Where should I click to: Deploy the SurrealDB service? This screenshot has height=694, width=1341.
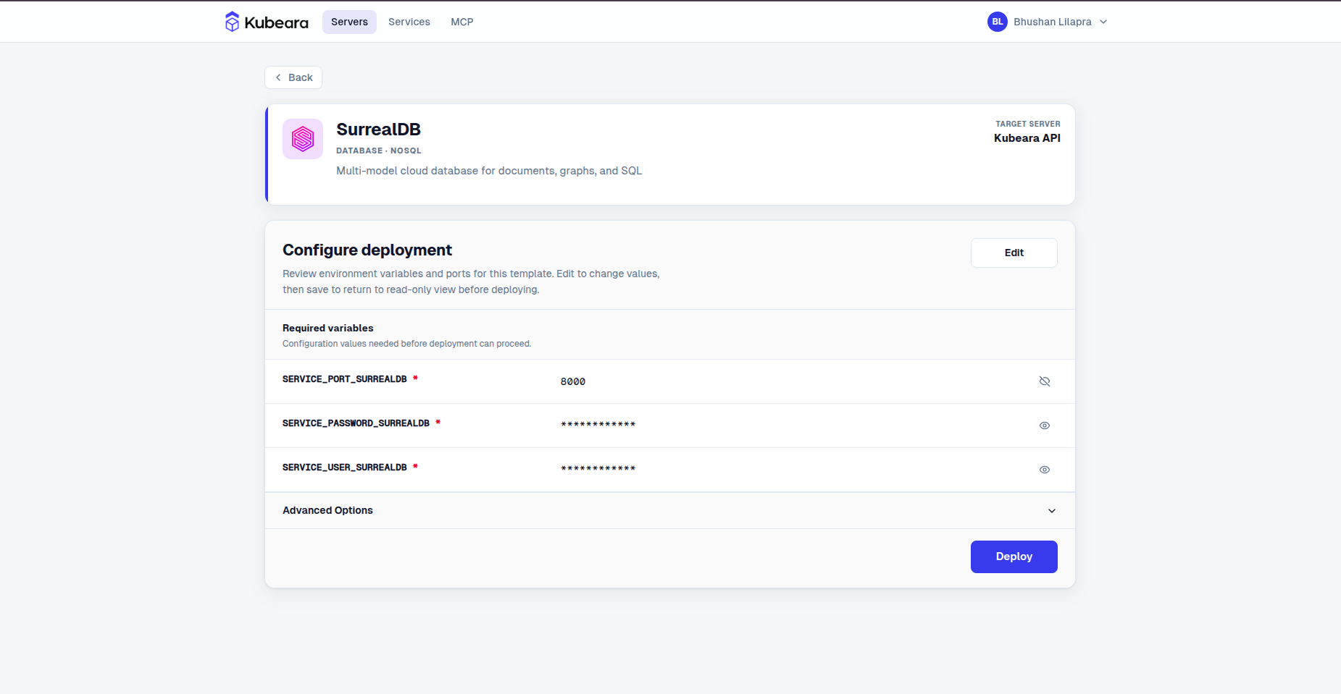point(1014,557)
